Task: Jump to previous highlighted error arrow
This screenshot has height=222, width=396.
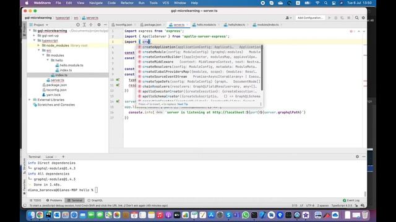Action: [x=359, y=31]
